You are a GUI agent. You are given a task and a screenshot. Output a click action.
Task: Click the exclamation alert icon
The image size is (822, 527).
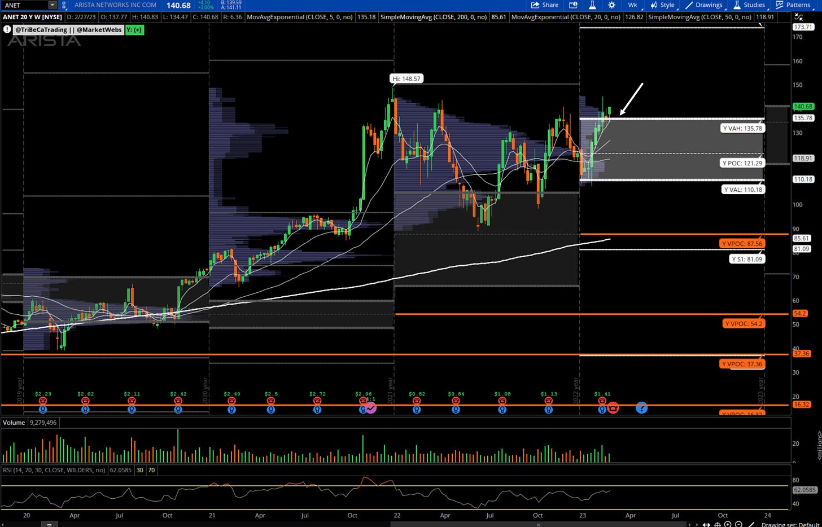click(x=7, y=29)
